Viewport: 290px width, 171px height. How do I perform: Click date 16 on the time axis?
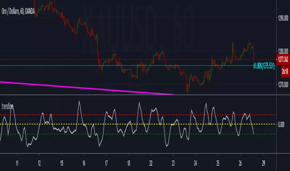84,163
